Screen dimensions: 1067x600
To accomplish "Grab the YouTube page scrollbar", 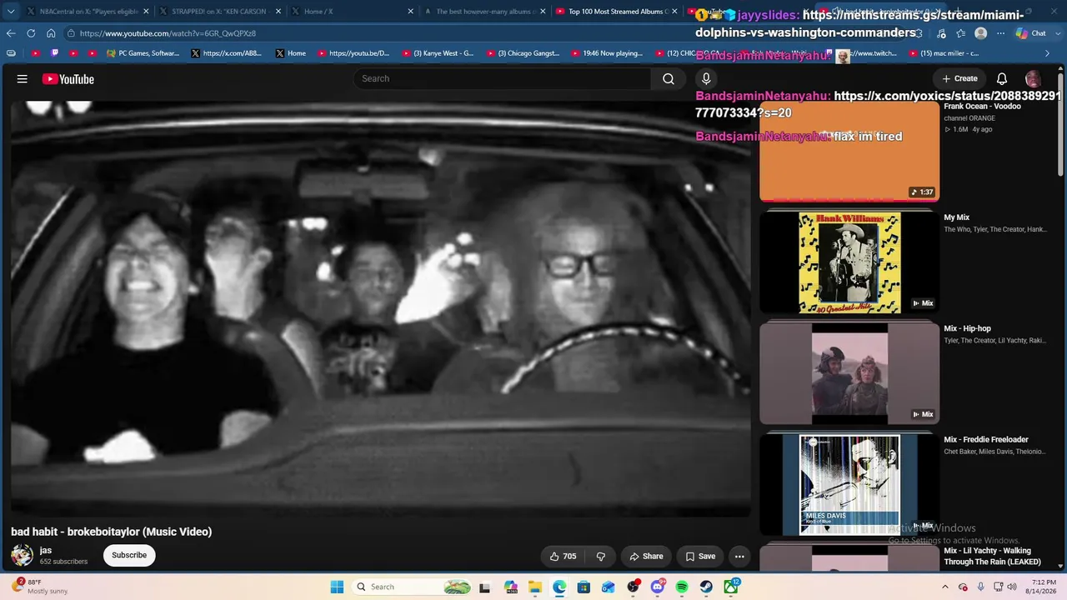I will tap(1060, 125).
